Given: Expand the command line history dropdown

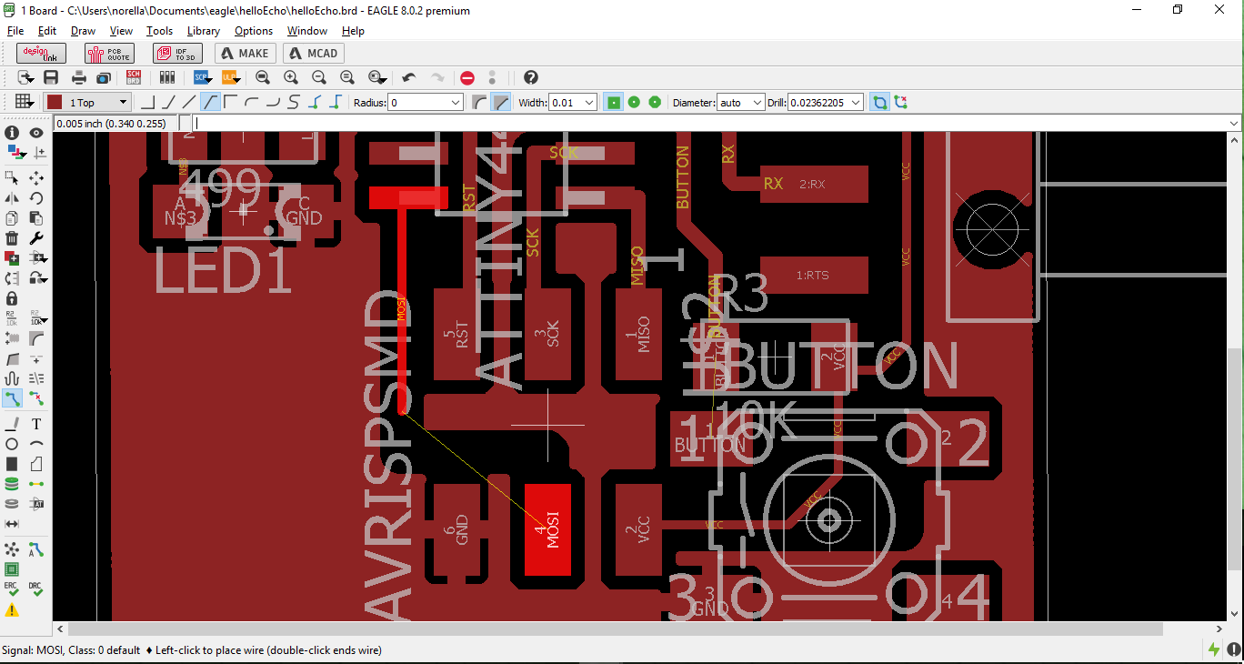Looking at the screenshot, I should coord(1234,124).
